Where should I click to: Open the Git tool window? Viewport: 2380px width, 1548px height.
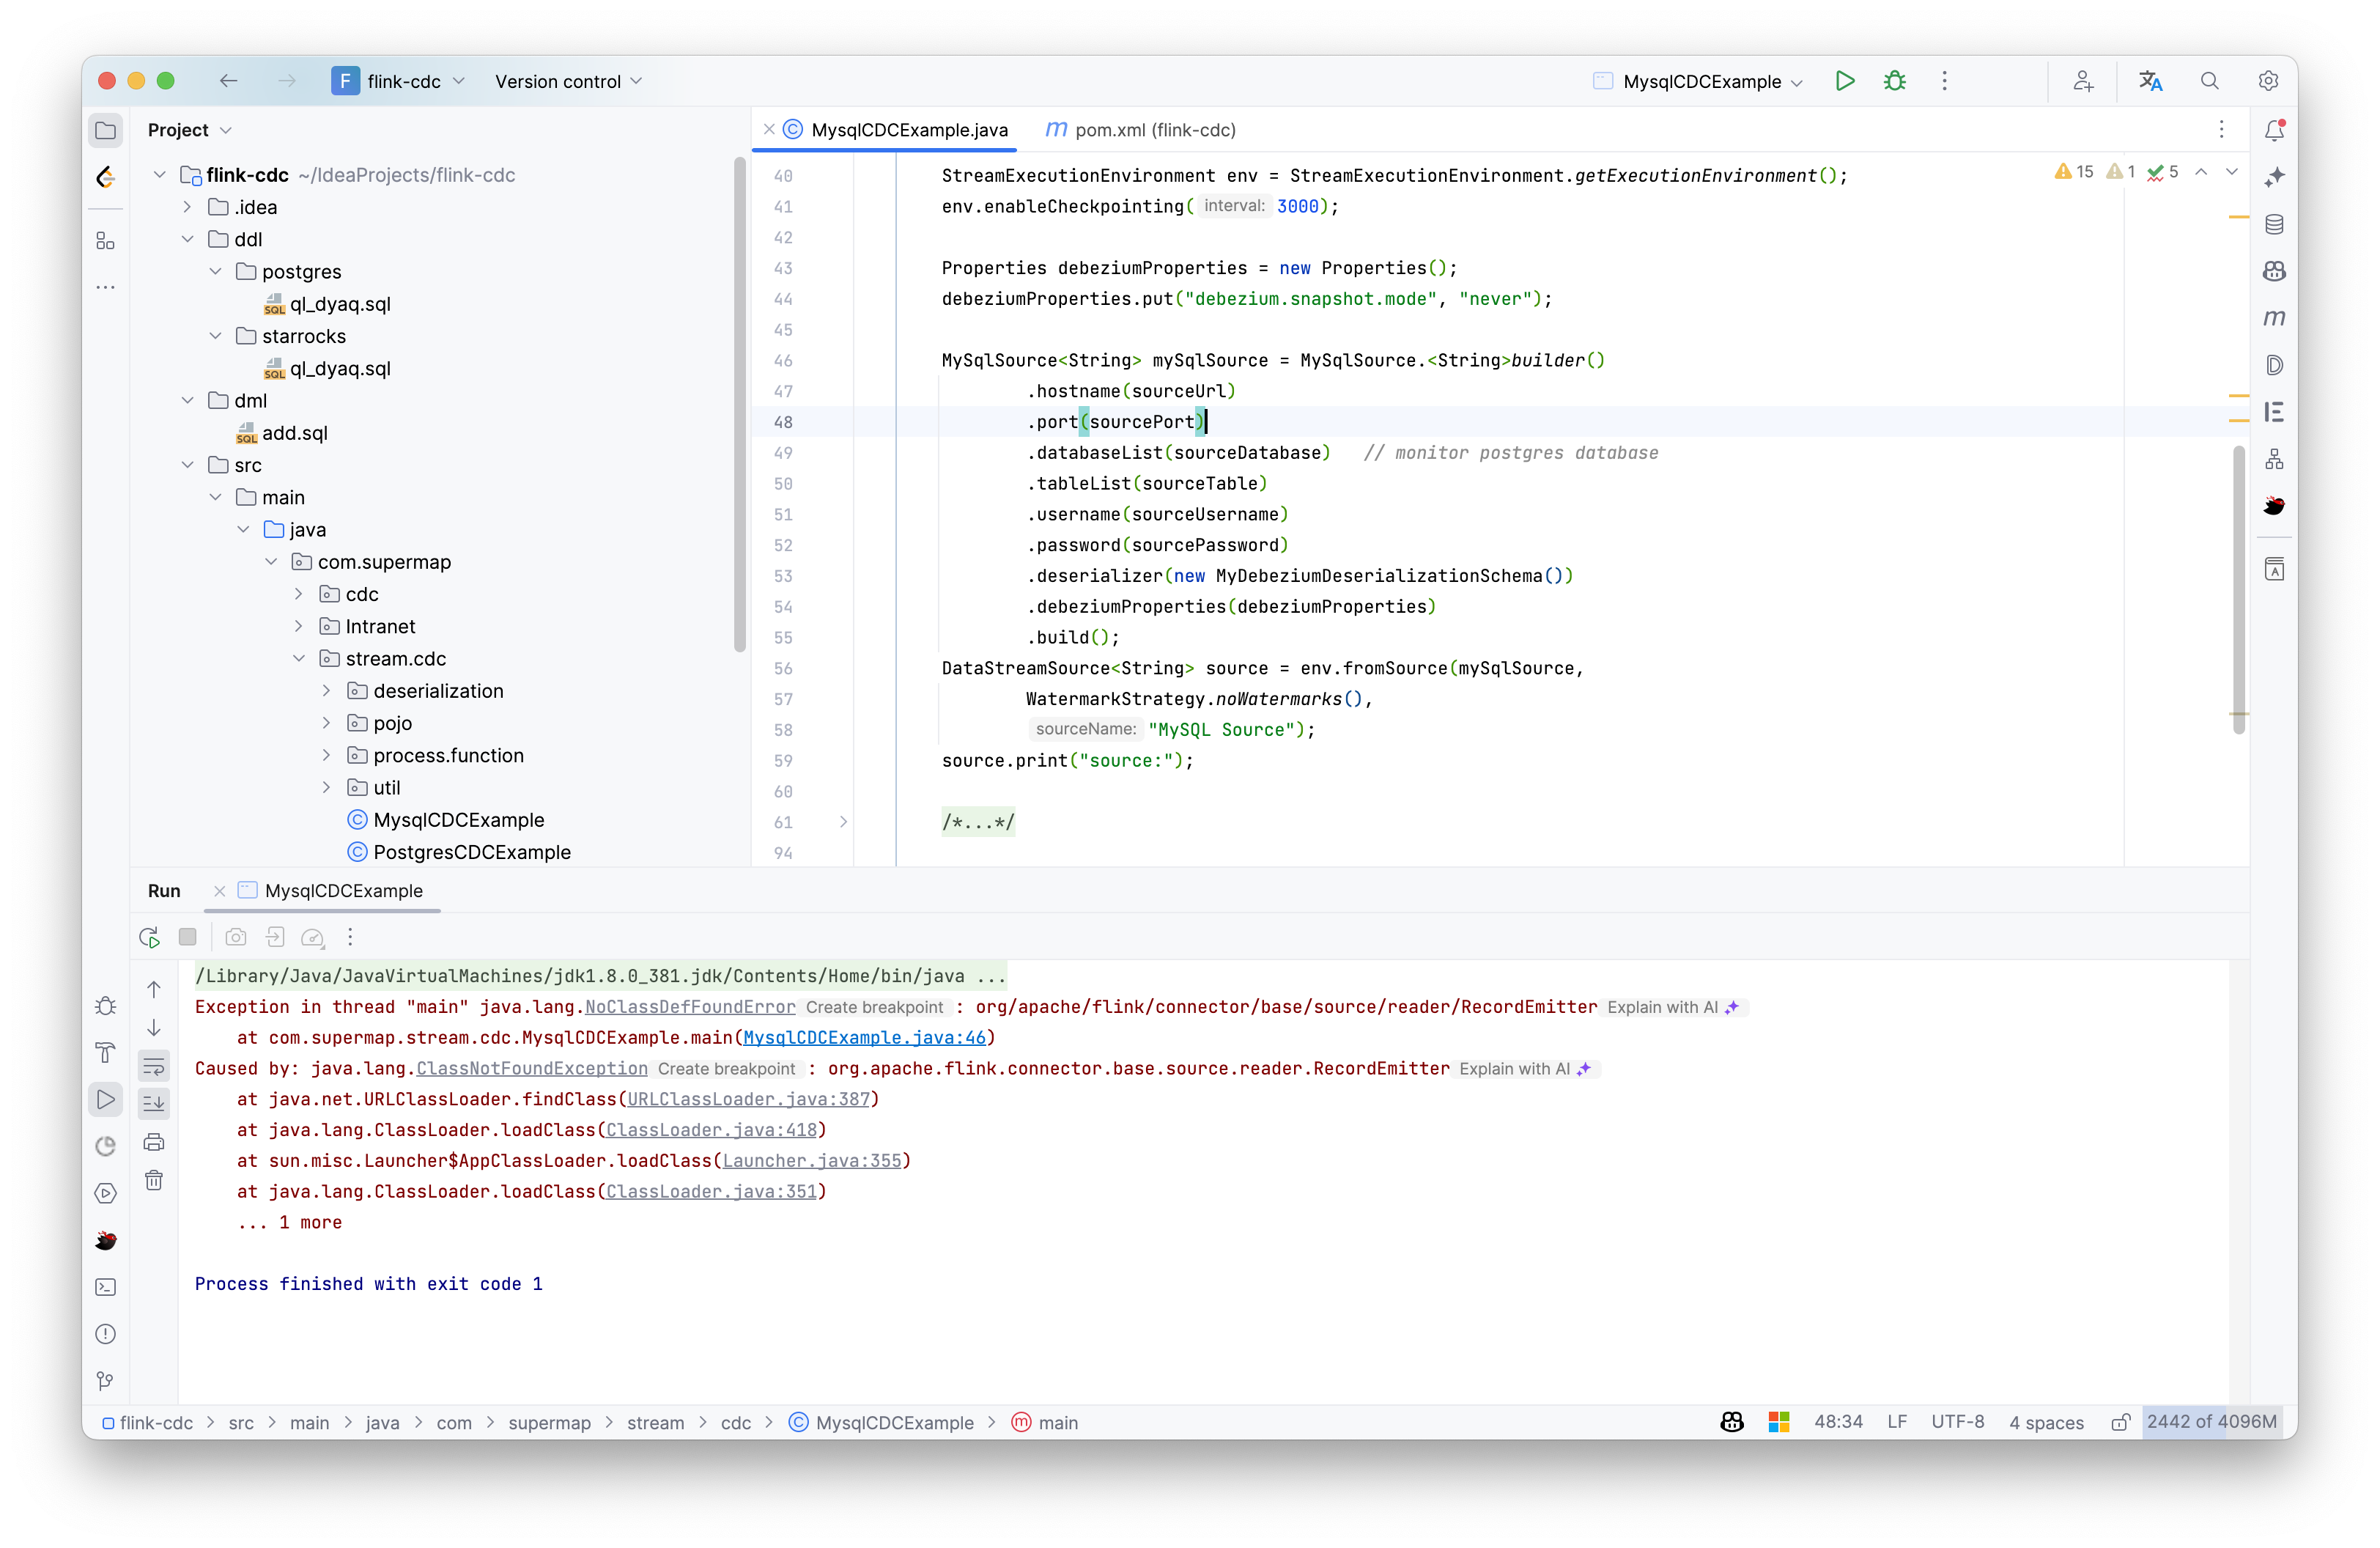105,1381
